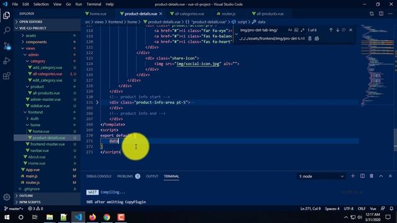
Task: Go to previous find match arrow
Action: click(x=331, y=30)
